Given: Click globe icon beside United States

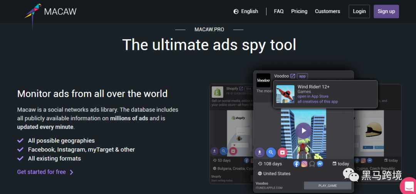Looking at the screenshot, I should click(260, 174).
